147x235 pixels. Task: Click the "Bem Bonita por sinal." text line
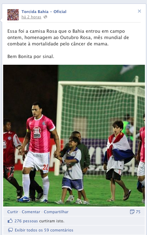click(x=31, y=57)
